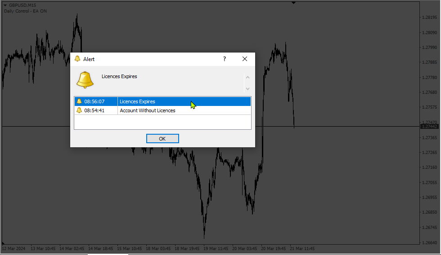
Task: Click the Daily Control - EA ON label
Action: [25, 11]
